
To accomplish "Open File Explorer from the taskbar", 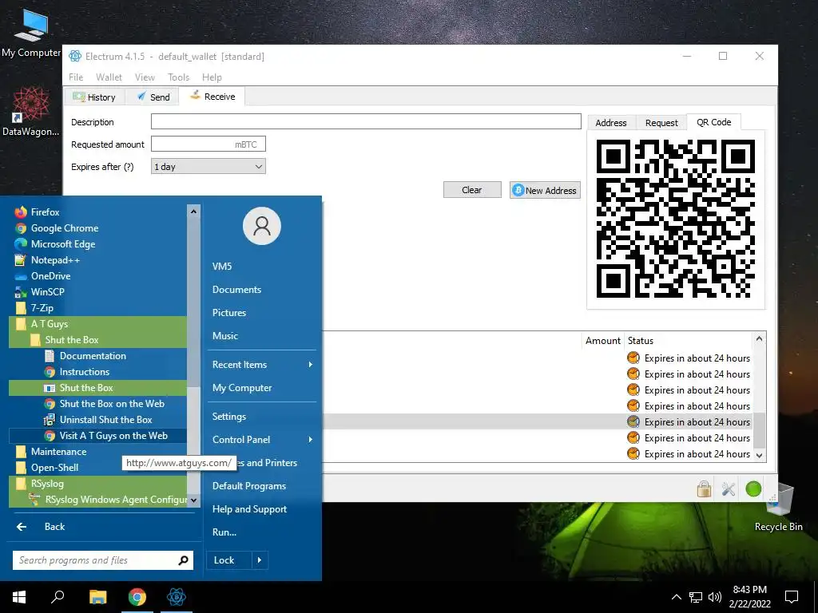I will pos(97,596).
